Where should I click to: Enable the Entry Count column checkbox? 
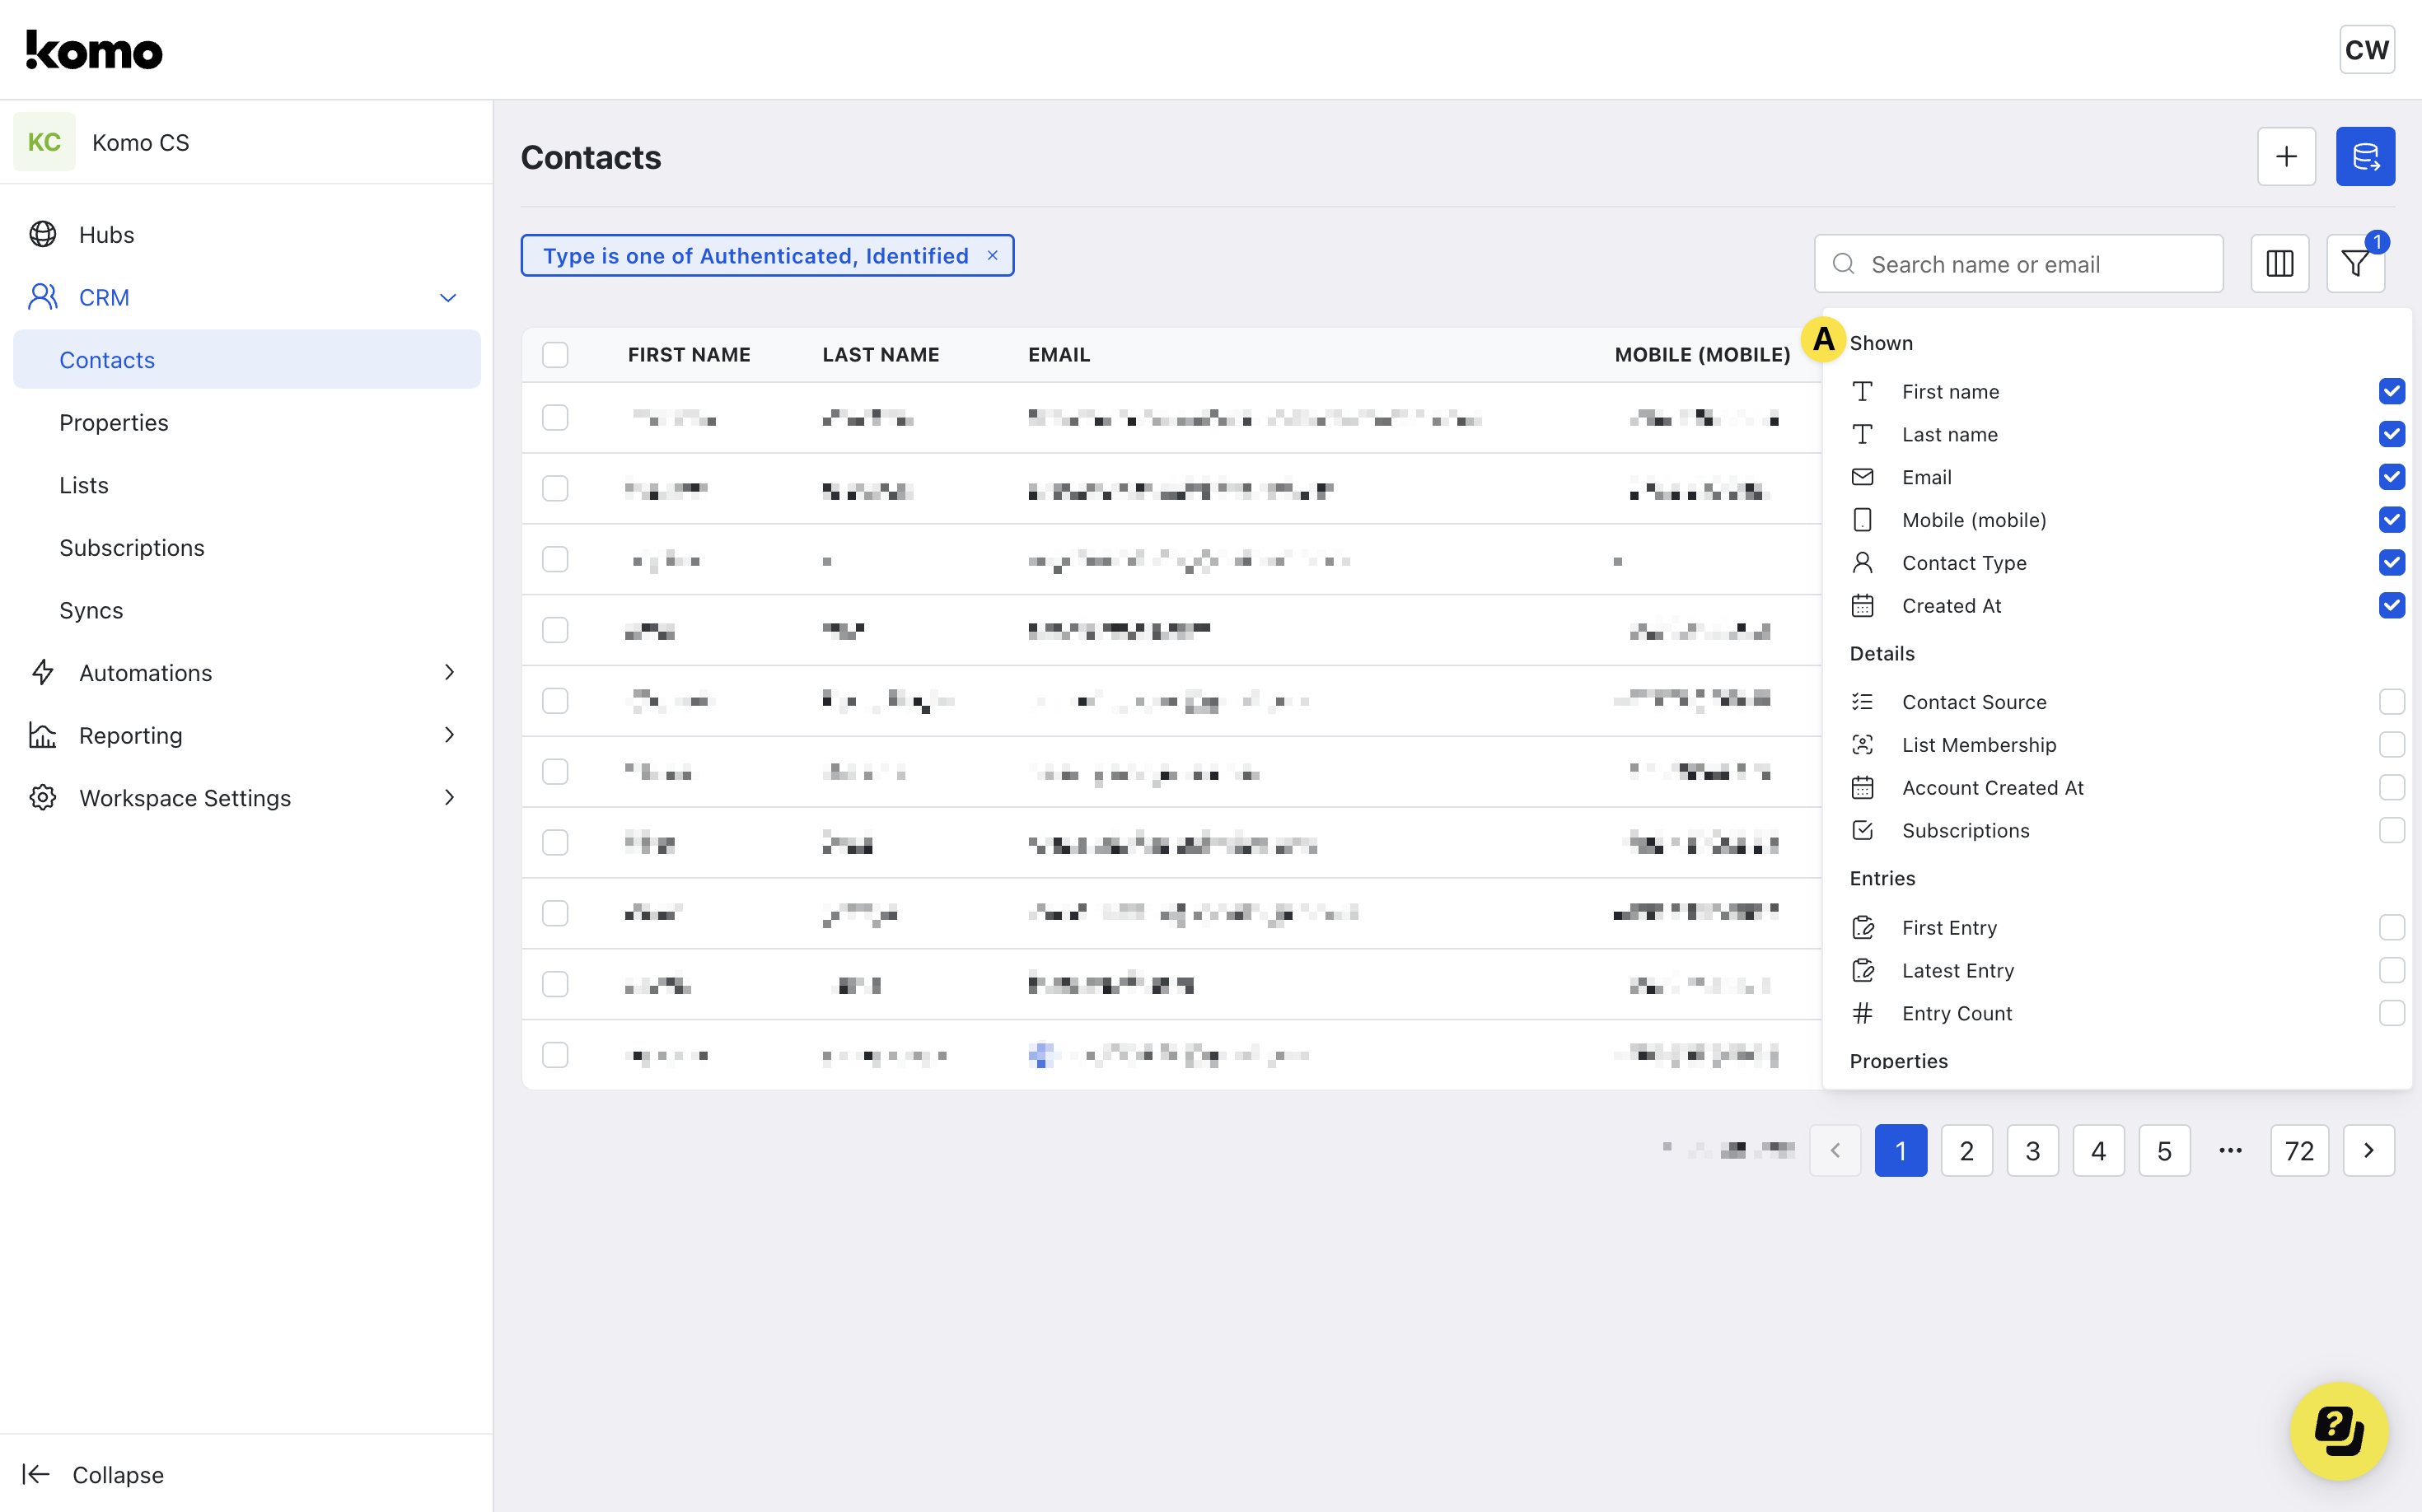(2391, 1013)
